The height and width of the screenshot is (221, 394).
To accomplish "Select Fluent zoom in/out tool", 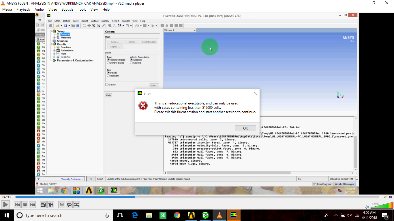I will coord(94,26).
